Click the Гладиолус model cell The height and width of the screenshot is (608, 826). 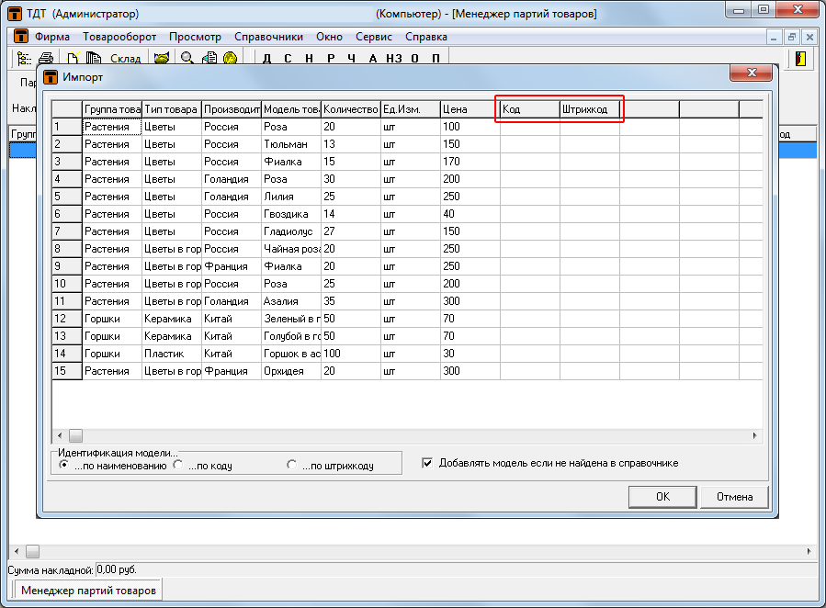(291, 231)
